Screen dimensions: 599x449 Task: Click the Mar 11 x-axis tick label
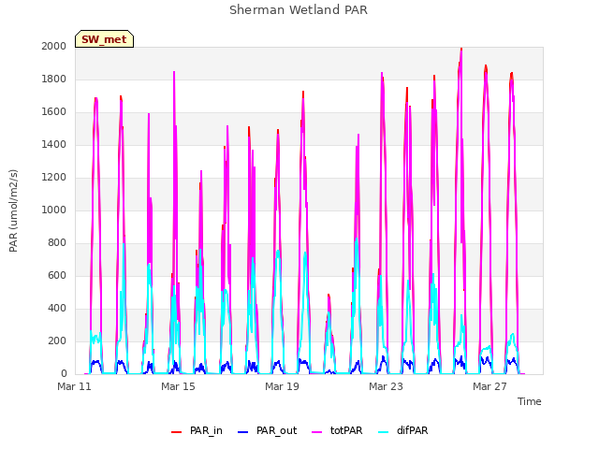click(74, 386)
